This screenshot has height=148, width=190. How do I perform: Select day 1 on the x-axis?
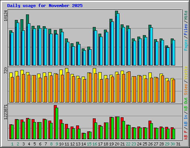click(x=12, y=144)
